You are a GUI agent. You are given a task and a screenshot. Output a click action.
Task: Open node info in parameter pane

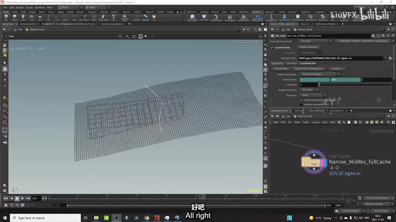tap(388, 36)
